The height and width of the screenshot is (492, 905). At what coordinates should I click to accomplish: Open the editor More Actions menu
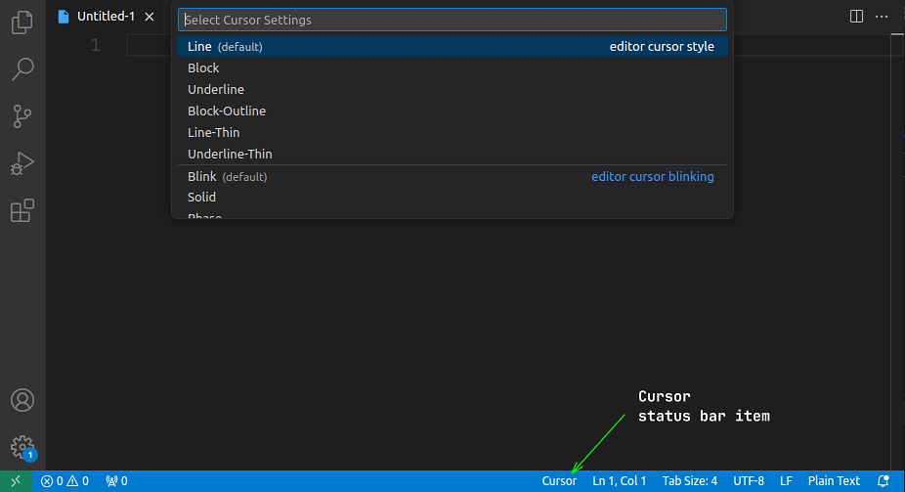[x=882, y=17]
